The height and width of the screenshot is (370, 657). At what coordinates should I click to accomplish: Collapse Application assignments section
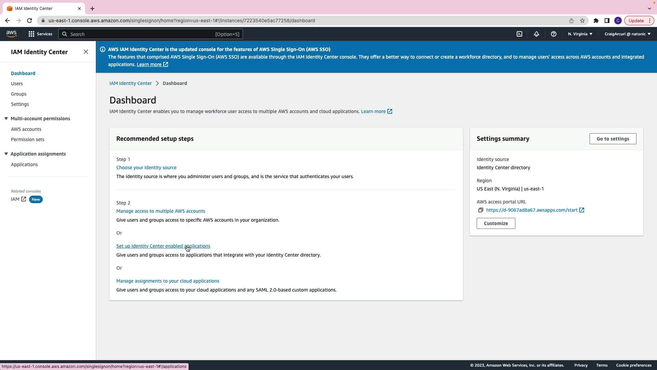point(6,154)
